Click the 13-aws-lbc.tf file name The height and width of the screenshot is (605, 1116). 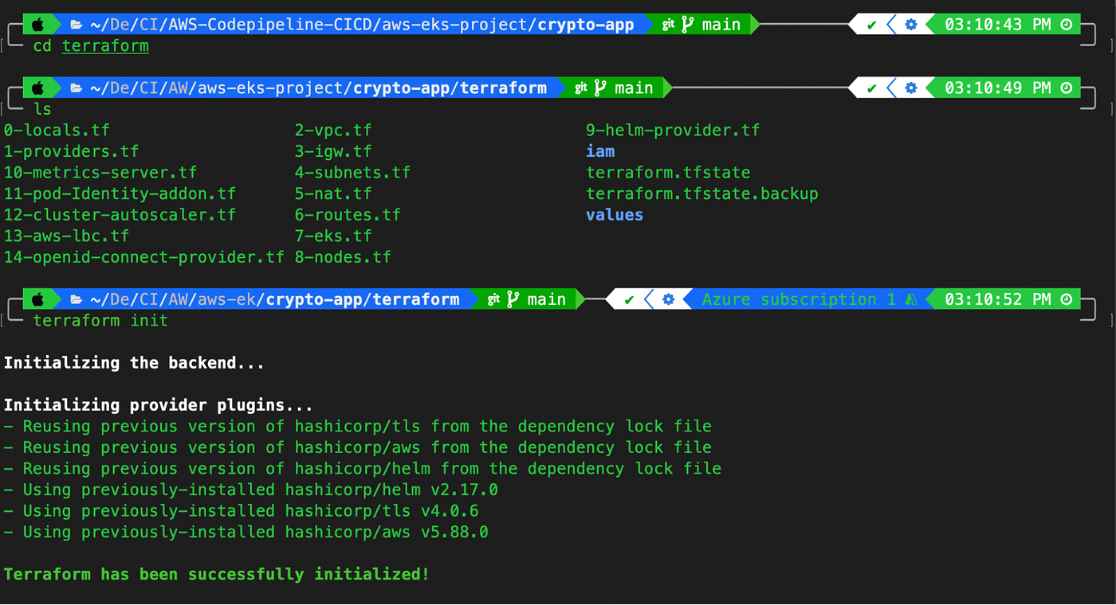66,236
